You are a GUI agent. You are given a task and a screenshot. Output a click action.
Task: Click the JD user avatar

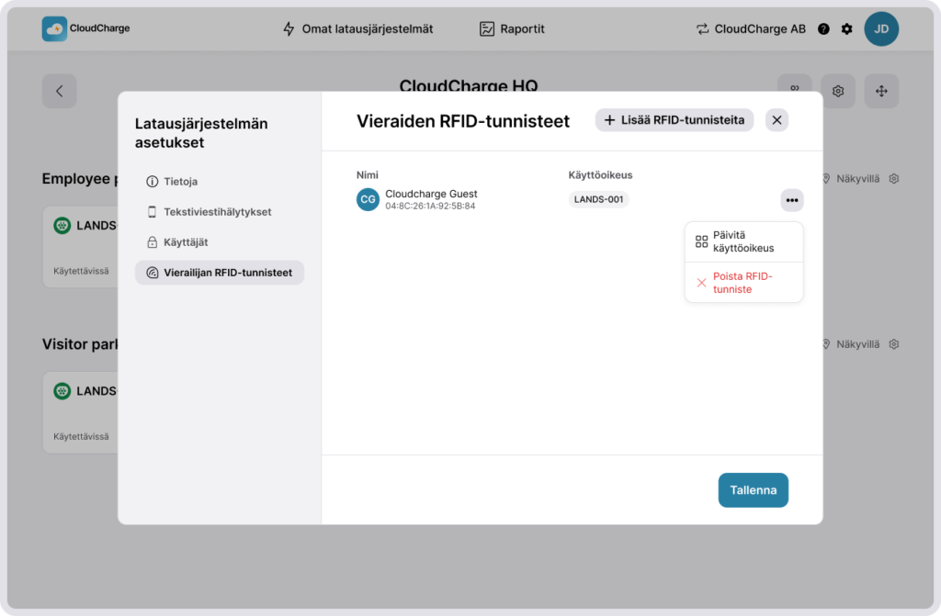point(880,28)
